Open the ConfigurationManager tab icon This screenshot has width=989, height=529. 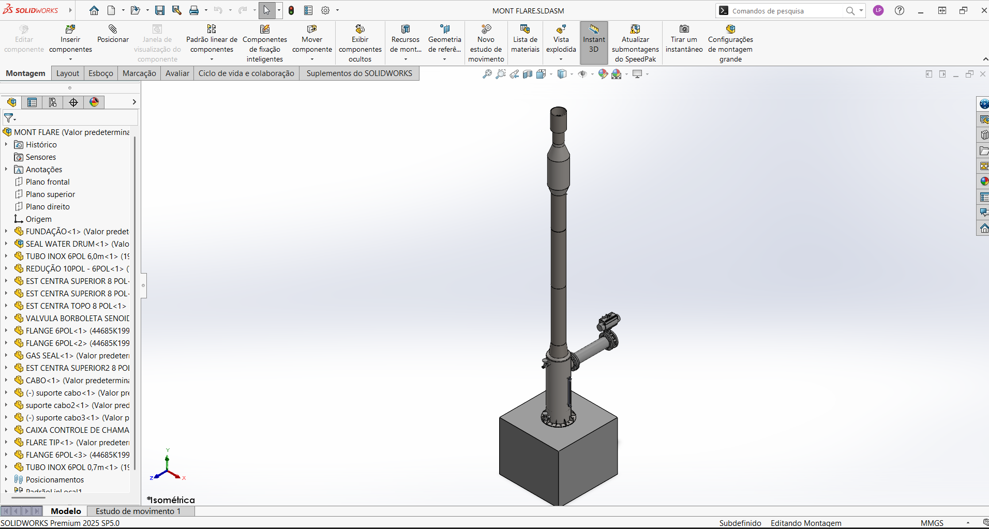click(53, 102)
